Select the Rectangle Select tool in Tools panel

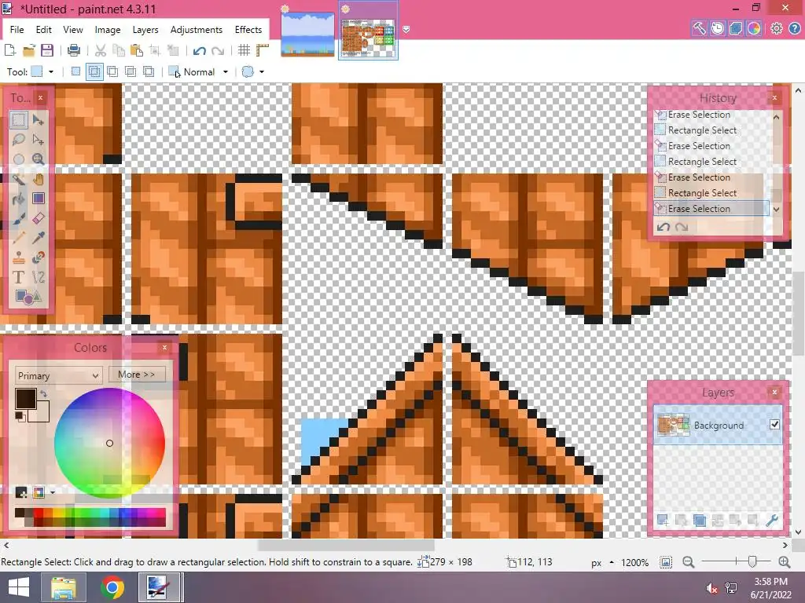19,120
